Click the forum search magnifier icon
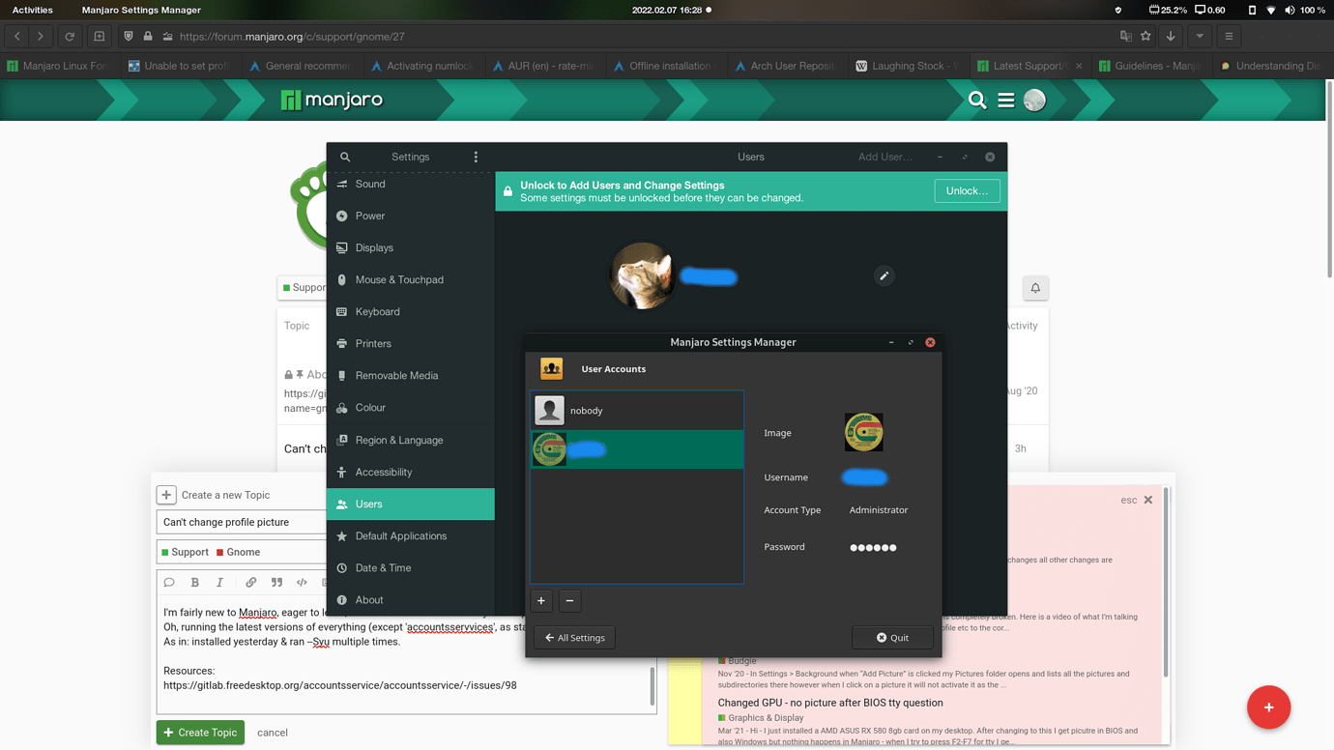 pyautogui.click(x=977, y=100)
